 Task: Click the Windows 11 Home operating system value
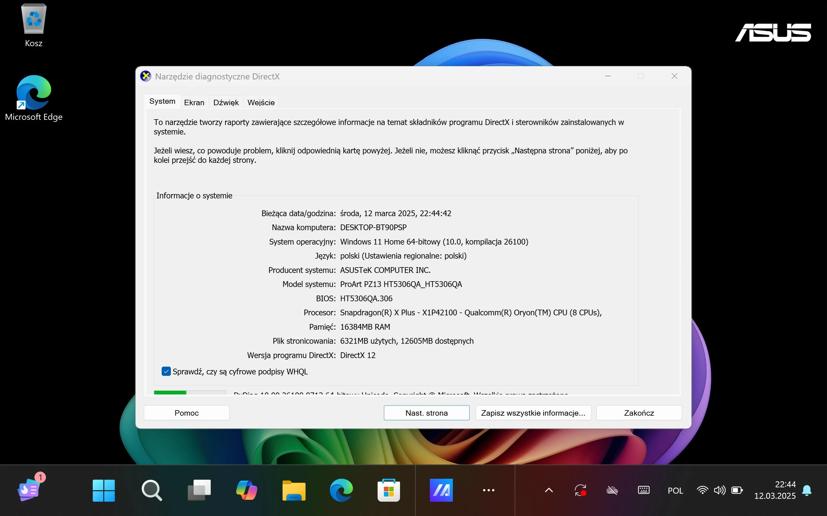[434, 242]
